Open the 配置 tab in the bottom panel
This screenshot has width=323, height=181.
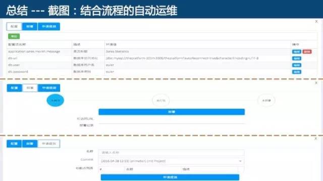coord(14,144)
